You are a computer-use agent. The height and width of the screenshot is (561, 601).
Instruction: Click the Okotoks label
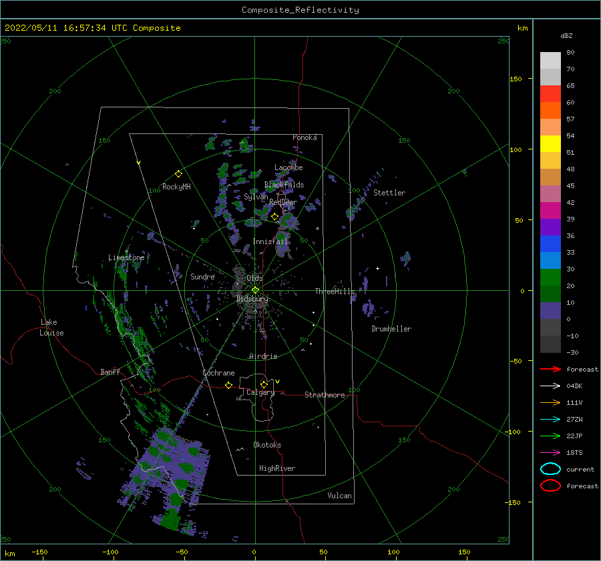pyautogui.click(x=268, y=445)
